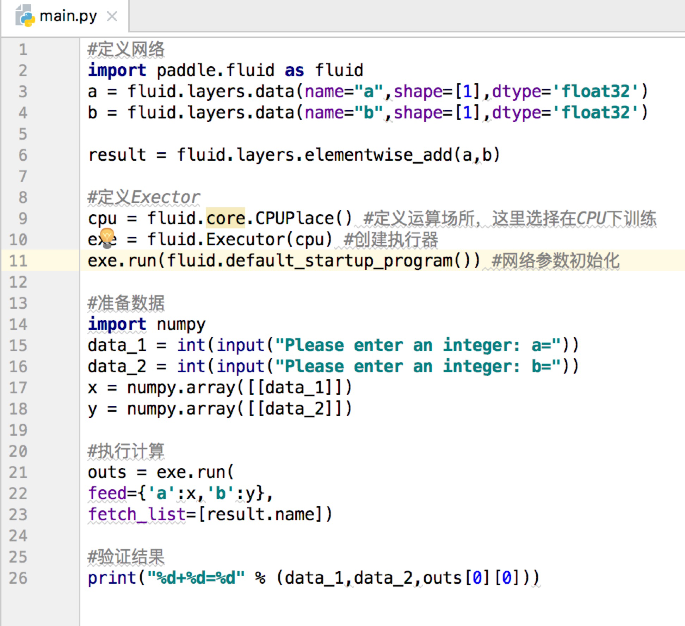Click the comment '#执行计算'
Screen dimensions: 685x626
pos(126,451)
